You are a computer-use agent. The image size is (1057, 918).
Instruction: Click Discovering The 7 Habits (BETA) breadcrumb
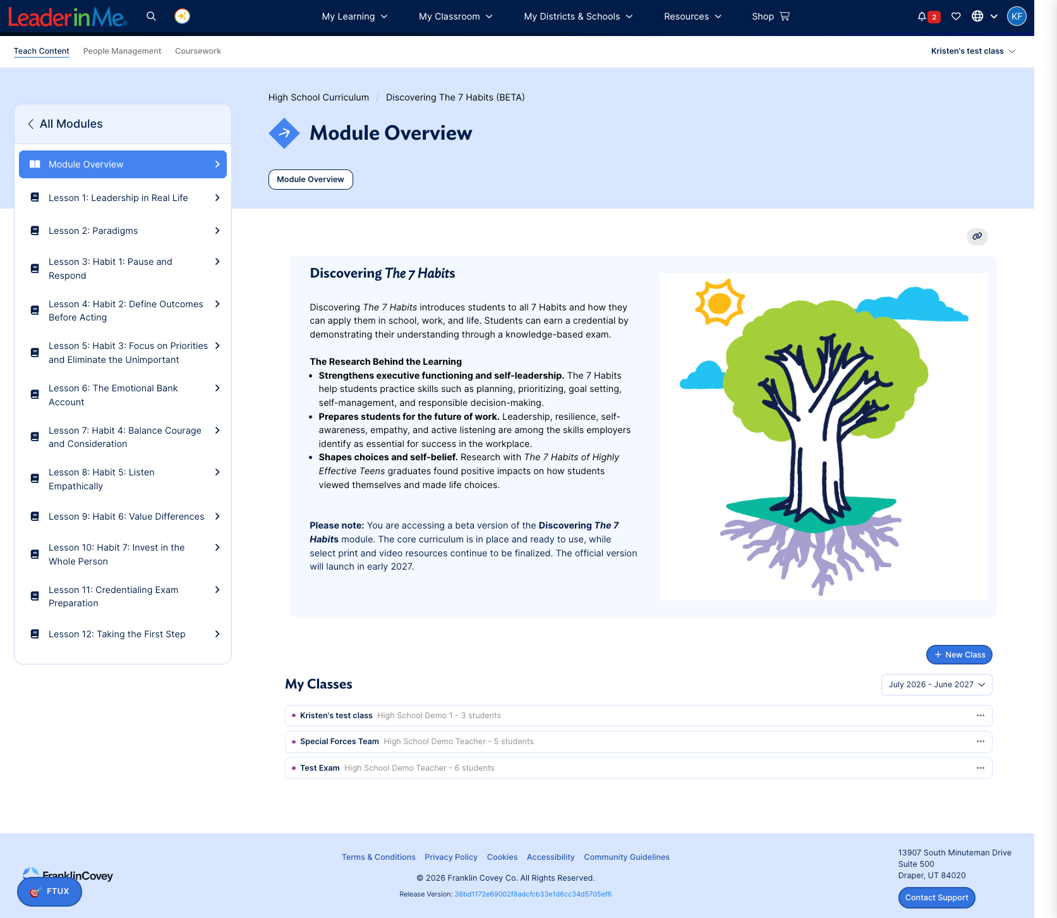456,97
